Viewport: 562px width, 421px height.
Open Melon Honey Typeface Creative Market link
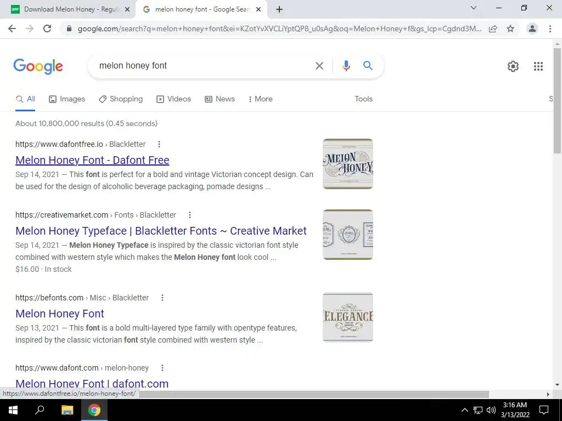click(x=161, y=231)
